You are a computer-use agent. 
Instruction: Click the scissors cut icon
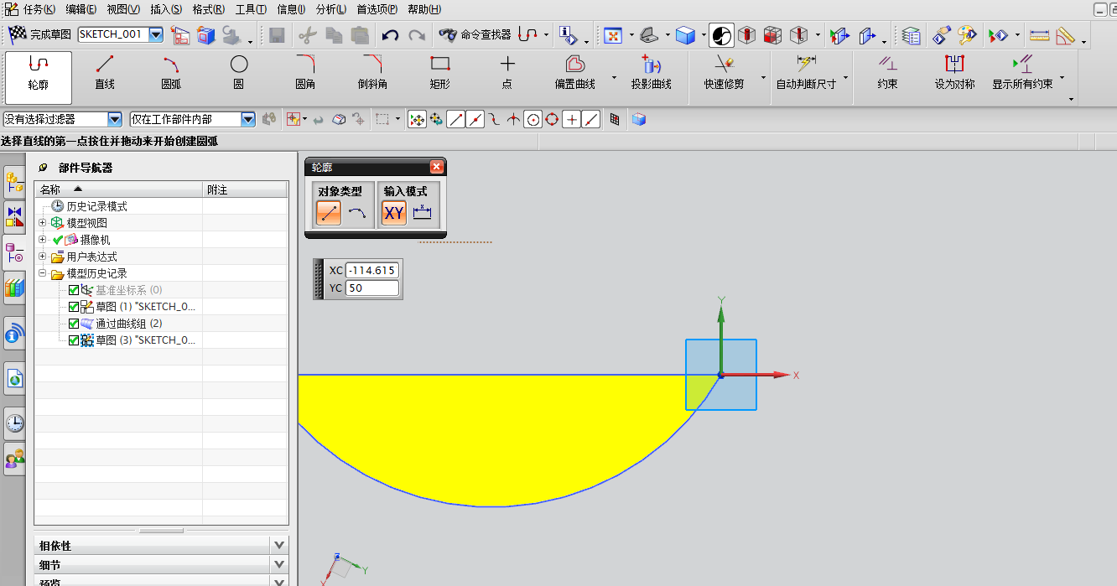tap(307, 35)
